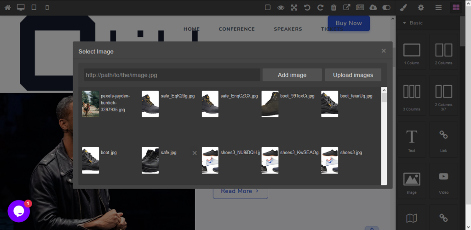
Task: Select the shoes3.jpg thumbnail
Action: (329, 160)
